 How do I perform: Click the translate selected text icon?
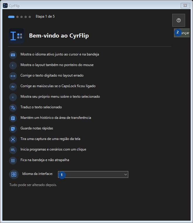point(13,108)
